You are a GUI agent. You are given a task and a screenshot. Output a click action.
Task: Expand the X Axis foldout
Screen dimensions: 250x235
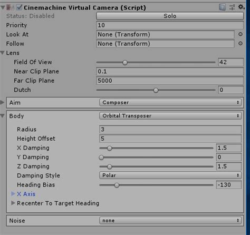tap(13, 194)
